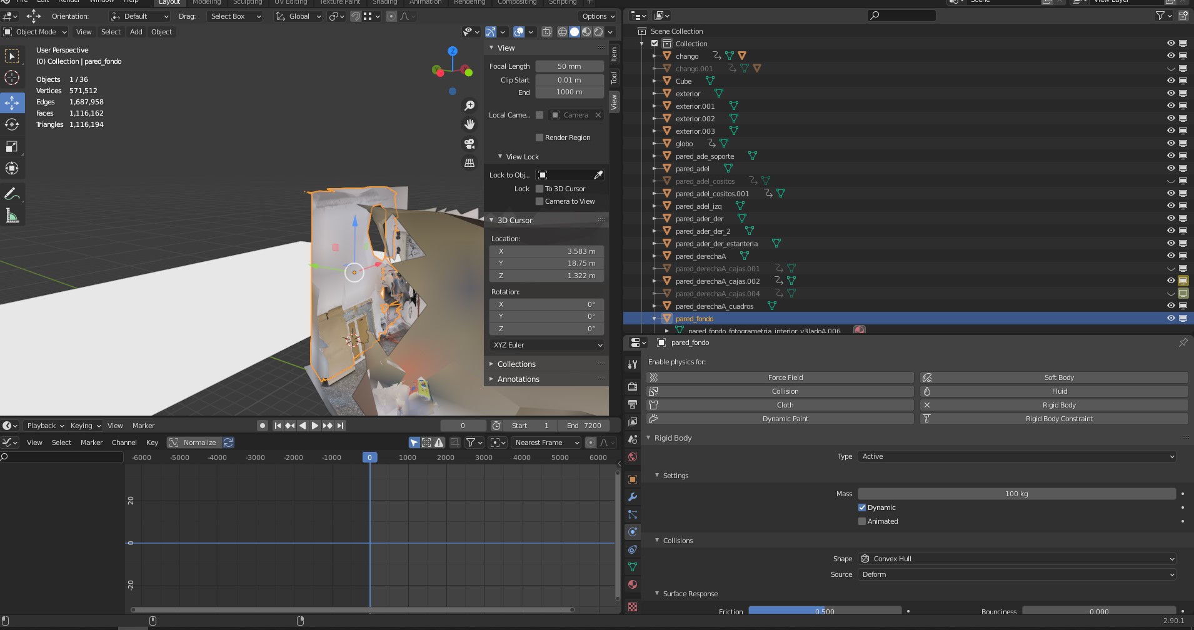Switch to Object Data Properties tab
1194x630 pixels.
(632, 566)
